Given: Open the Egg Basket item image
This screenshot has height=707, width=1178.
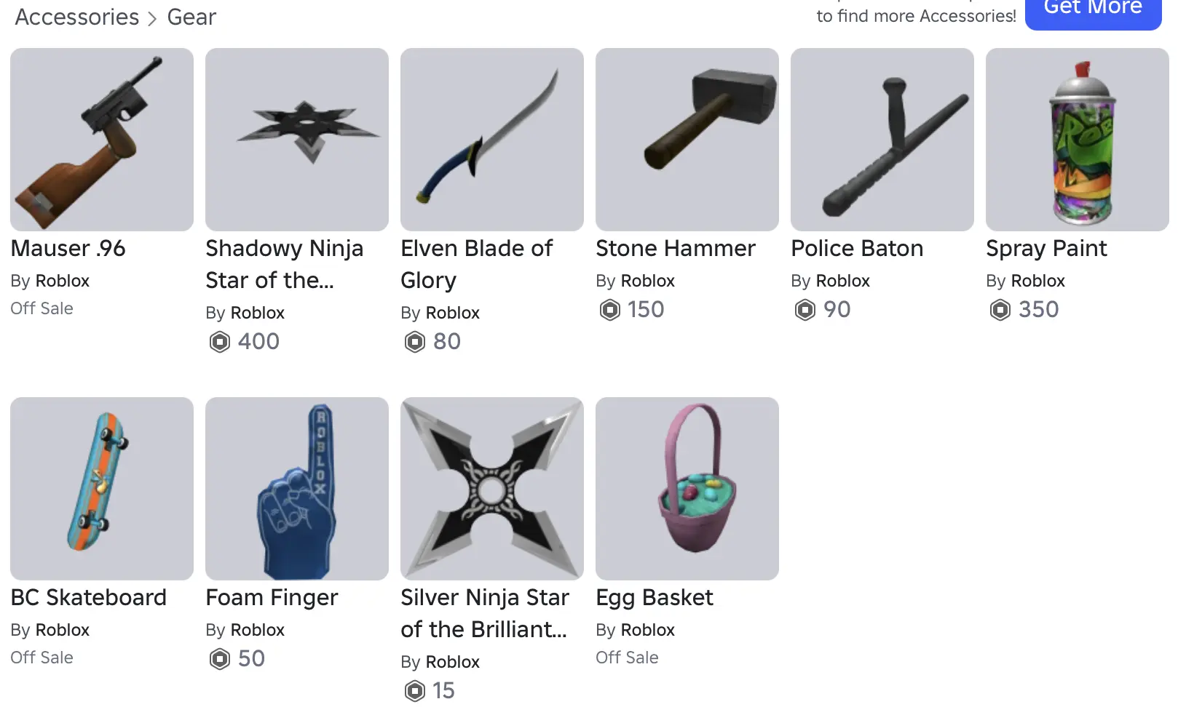Looking at the screenshot, I should (x=687, y=489).
